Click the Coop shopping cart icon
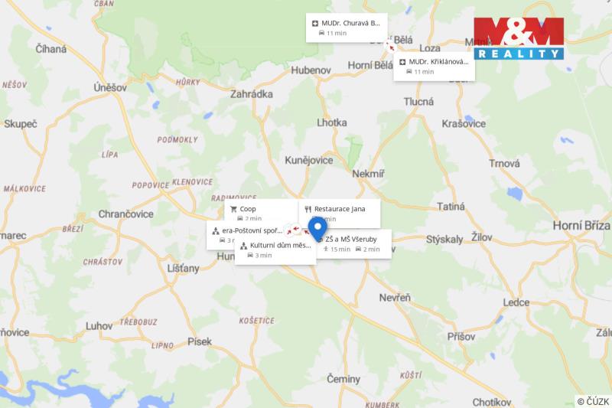This screenshot has width=612, height=408. tap(233, 209)
